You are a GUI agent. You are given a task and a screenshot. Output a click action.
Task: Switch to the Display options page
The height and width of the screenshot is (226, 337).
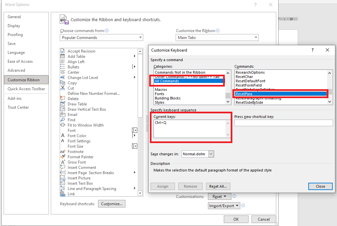click(14, 26)
